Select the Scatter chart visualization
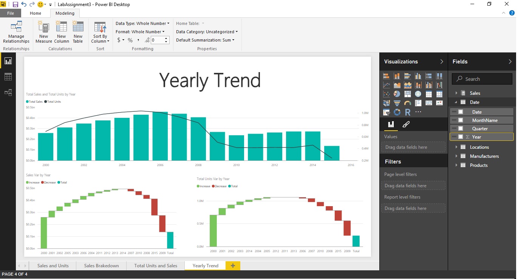 387,94
